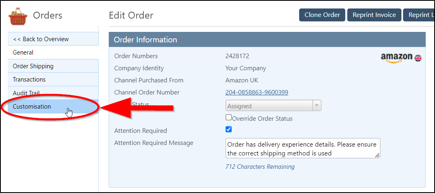Screen dimensions: 435x193
Task: Click the Amazon logo in Order Information
Action: pyautogui.click(x=397, y=58)
